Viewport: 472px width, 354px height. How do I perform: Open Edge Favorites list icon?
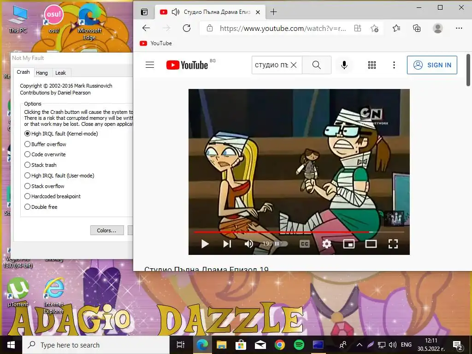click(396, 28)
